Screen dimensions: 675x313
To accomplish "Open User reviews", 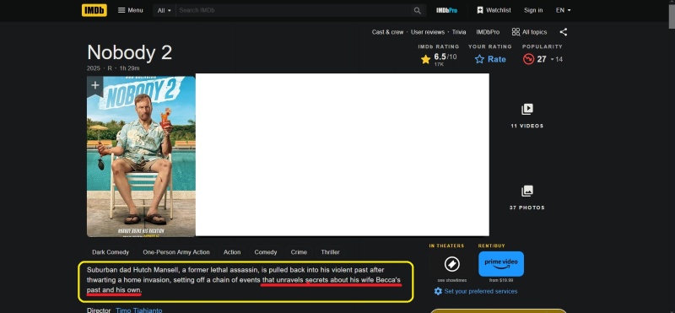I will pyautogui.click(x=427, y=32).
